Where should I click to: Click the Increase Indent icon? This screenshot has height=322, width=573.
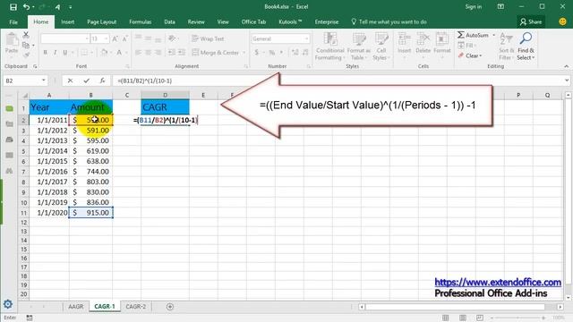182,53
